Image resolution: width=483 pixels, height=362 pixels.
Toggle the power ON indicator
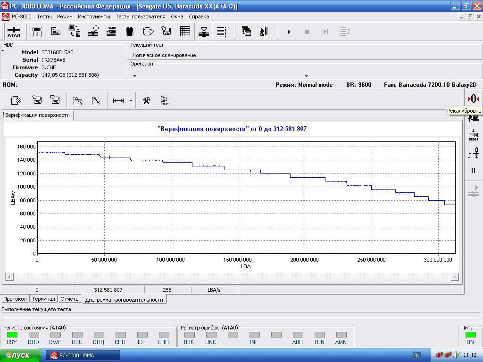(470, 335)
